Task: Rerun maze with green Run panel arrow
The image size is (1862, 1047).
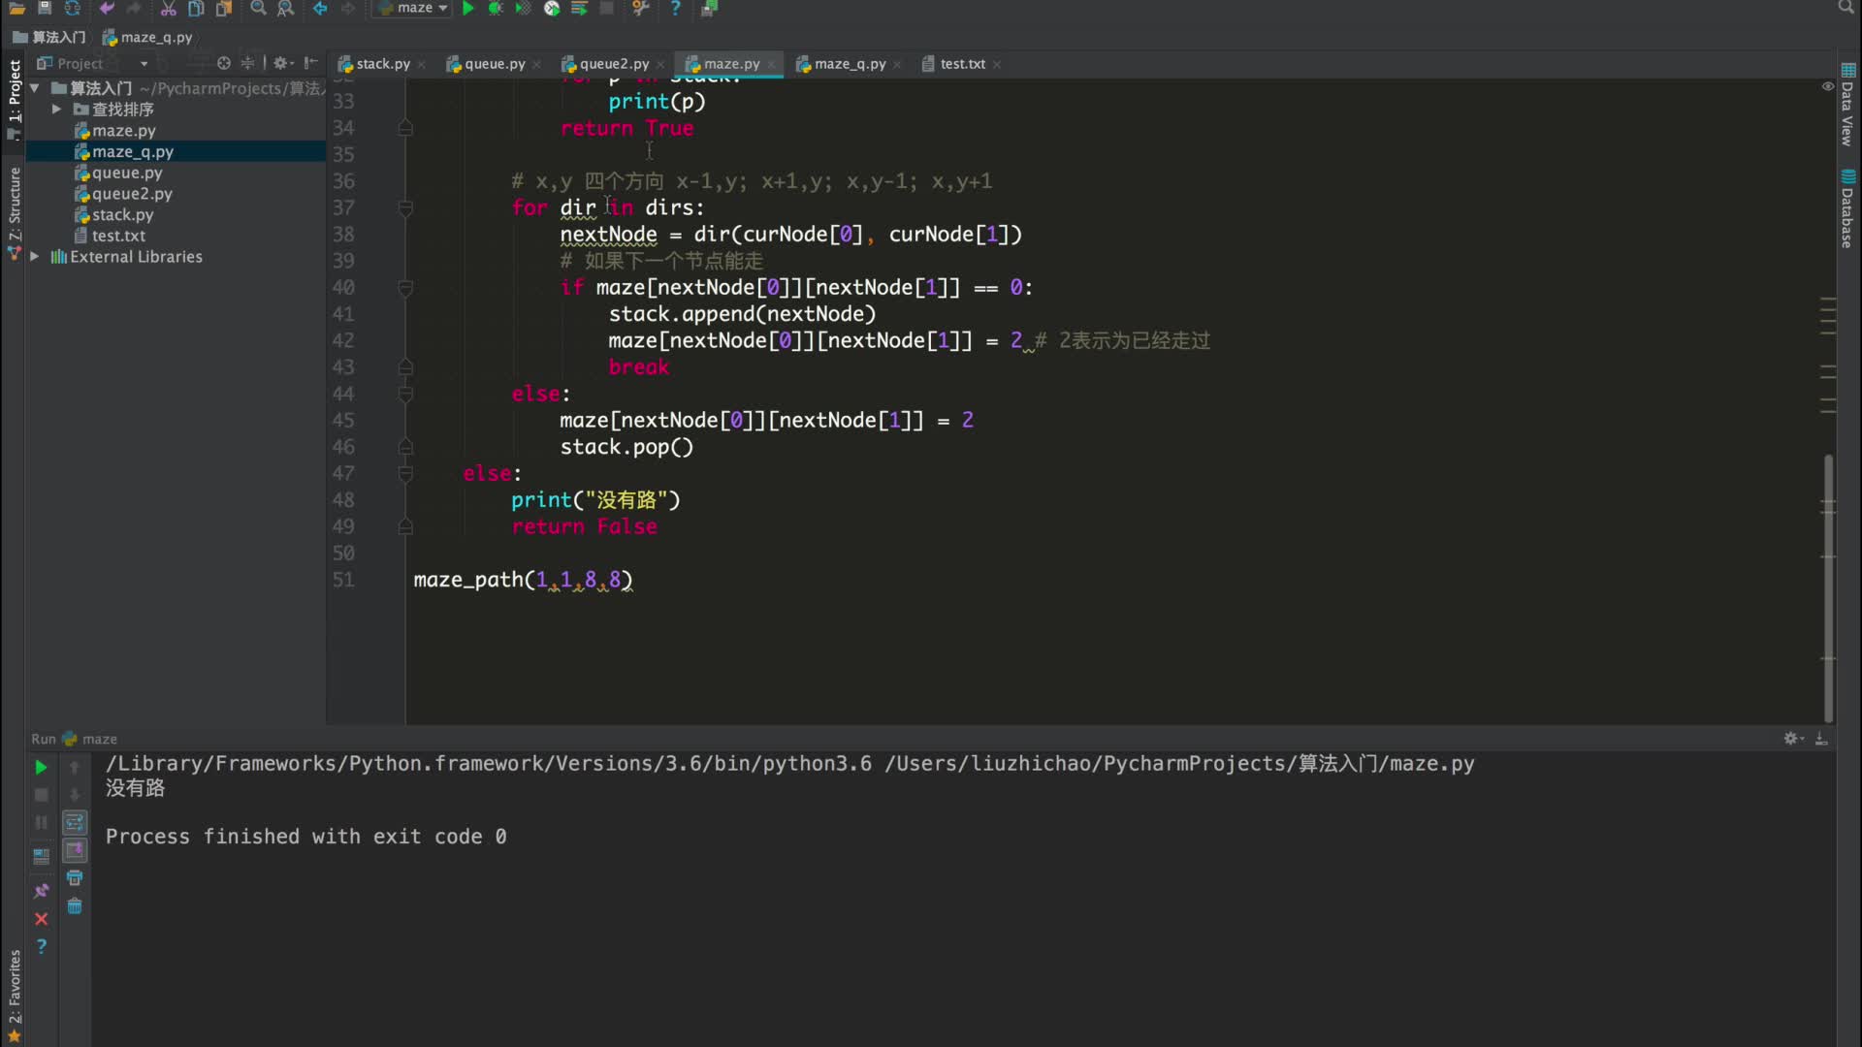Action: pyautogui.click(x=41, y=767)
